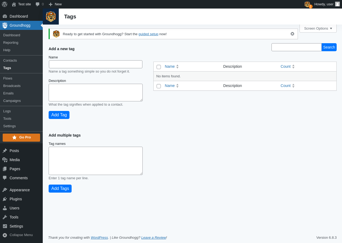Tick the select-all checkbox in table header
The height and width of the screenshot is (243, 342).
click(x=159, y=67)
